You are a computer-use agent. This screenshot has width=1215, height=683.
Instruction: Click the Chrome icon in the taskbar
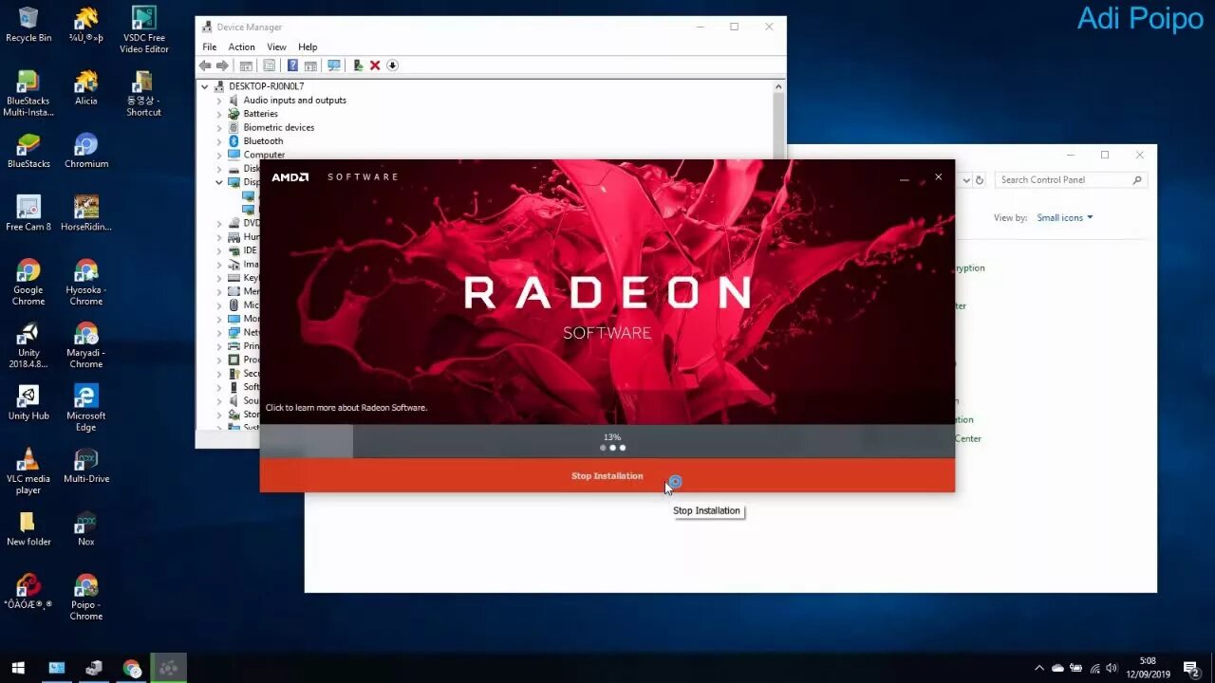[132, 668]
